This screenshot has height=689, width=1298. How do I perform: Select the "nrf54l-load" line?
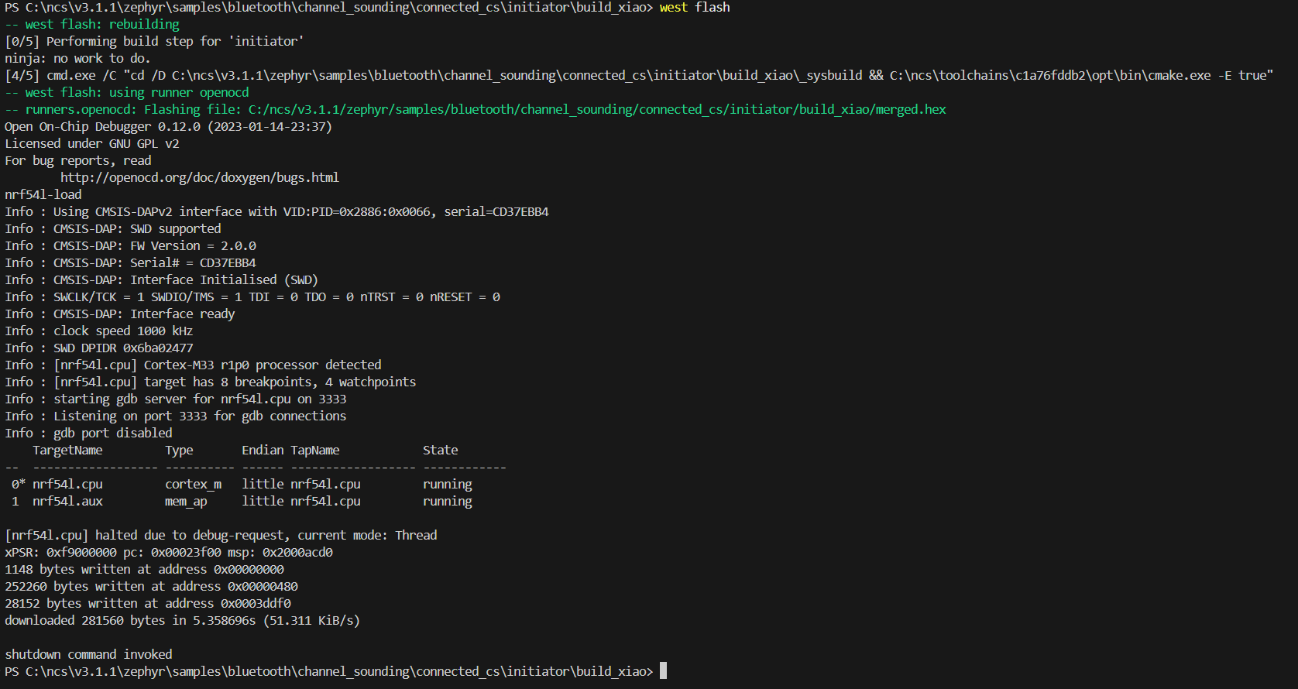pos(43,194)
